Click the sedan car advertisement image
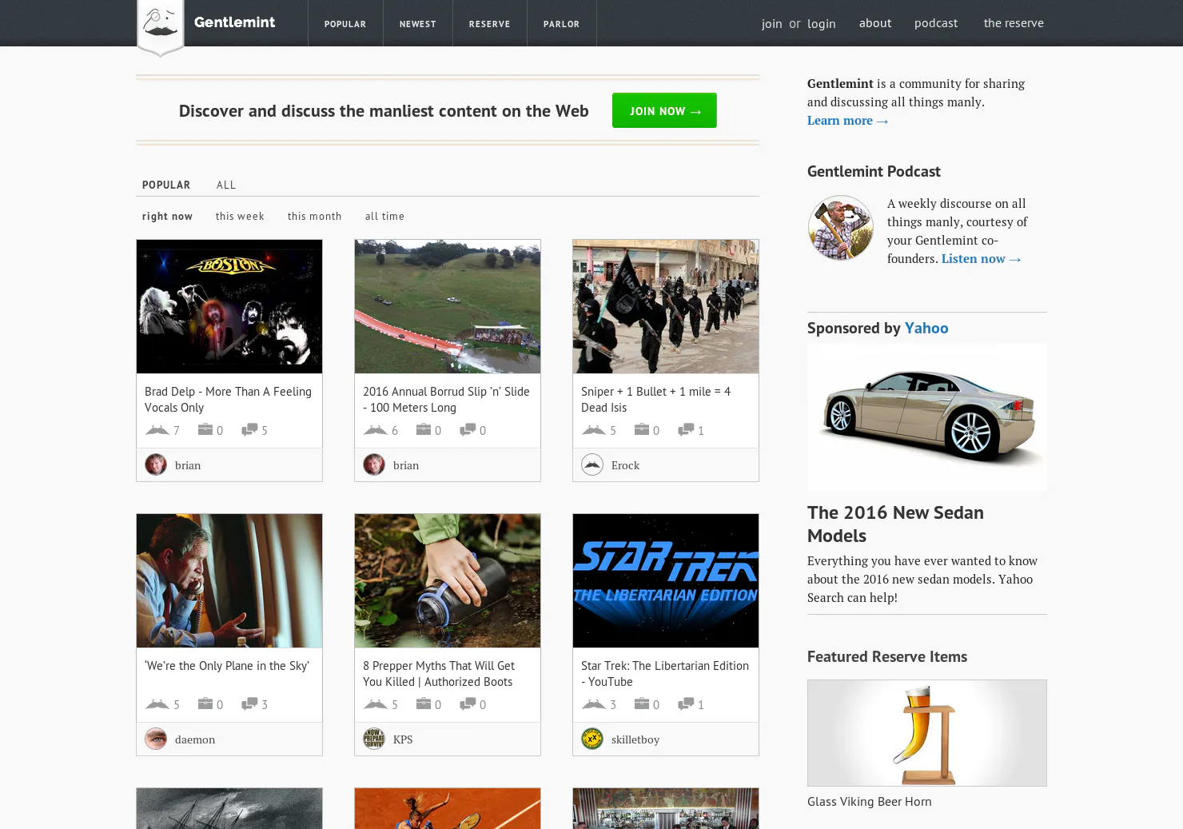 [x=927, y=416]
